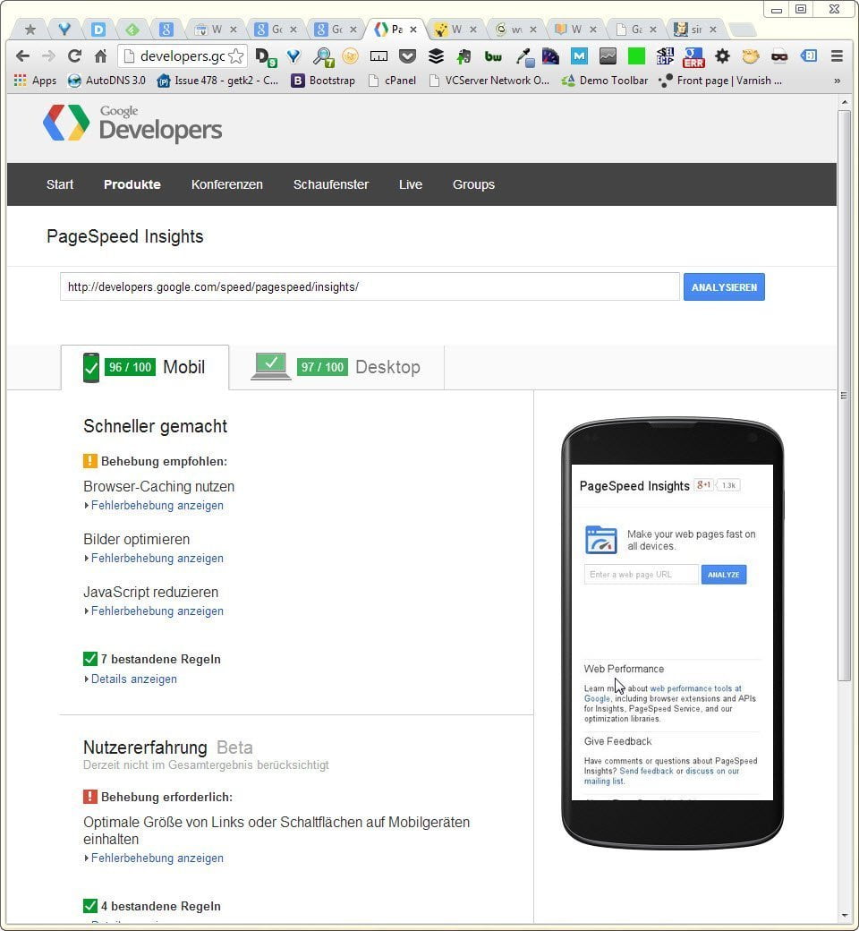Click the SEO ECP extension icon
Viewport: 859px width, 931px height.
[665, 56]
